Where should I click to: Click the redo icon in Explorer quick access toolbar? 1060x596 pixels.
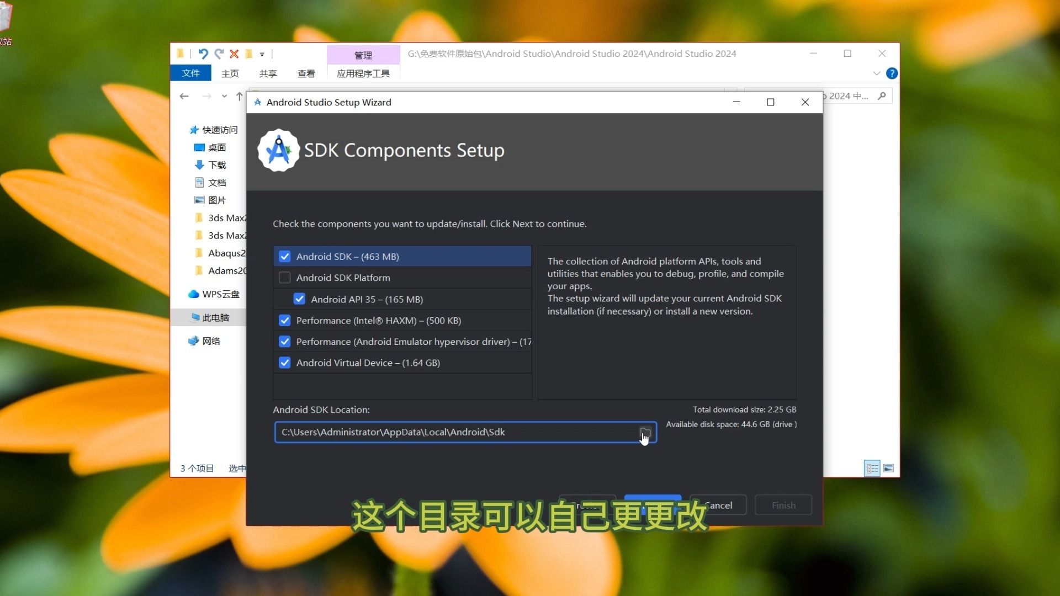219,54
